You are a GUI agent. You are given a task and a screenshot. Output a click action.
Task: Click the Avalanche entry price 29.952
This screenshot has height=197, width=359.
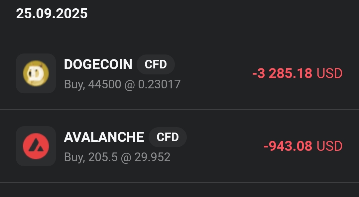coord(152,157)
